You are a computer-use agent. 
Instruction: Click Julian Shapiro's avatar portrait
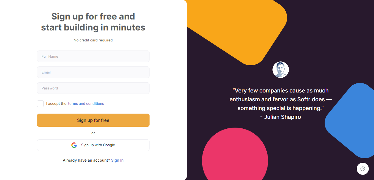click(x=280, y=70)
